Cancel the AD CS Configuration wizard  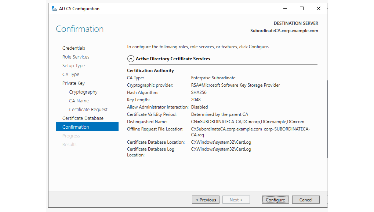point(306,200)
